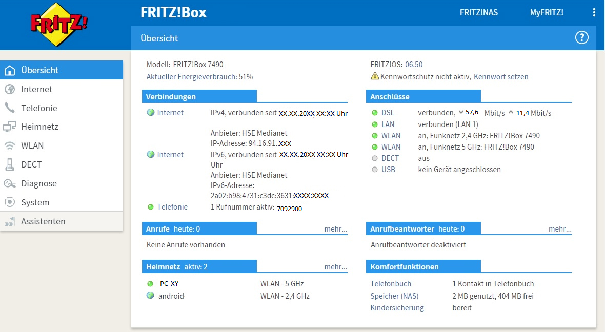Open the WLAN sidebar menu
The width and height of the screenshot is (605, 333).
pos(62,145)
